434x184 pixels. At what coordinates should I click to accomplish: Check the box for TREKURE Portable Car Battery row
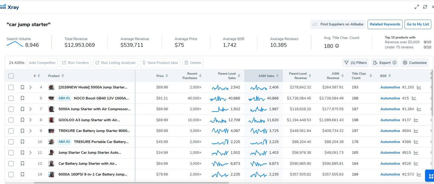coord(11,142)
